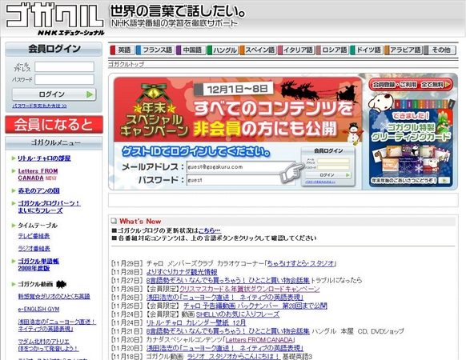
Task: Open sidebar 浅田浩志のニューヨーク直送 link
Action: click(x=57, y=326)
